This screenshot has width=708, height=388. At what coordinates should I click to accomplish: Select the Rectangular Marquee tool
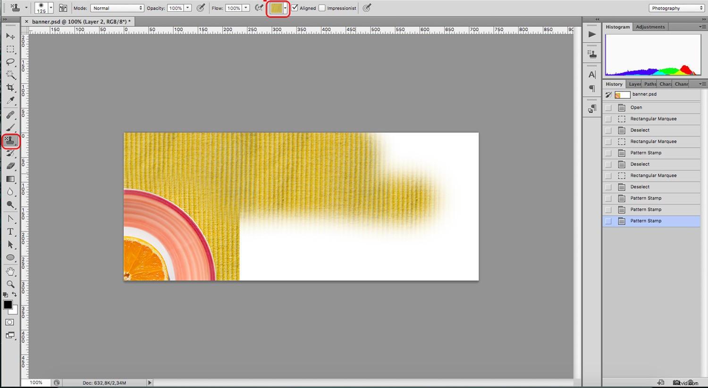click(10, 50)
